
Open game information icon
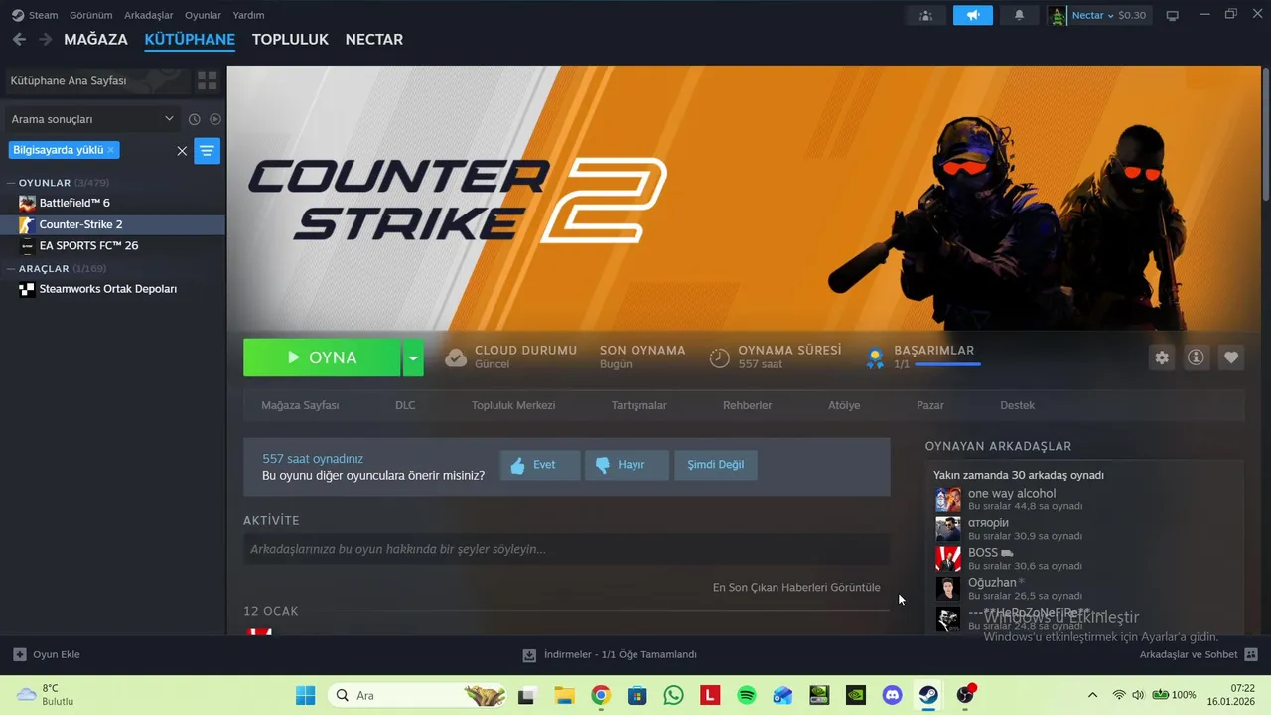[x=1197, y=357]
